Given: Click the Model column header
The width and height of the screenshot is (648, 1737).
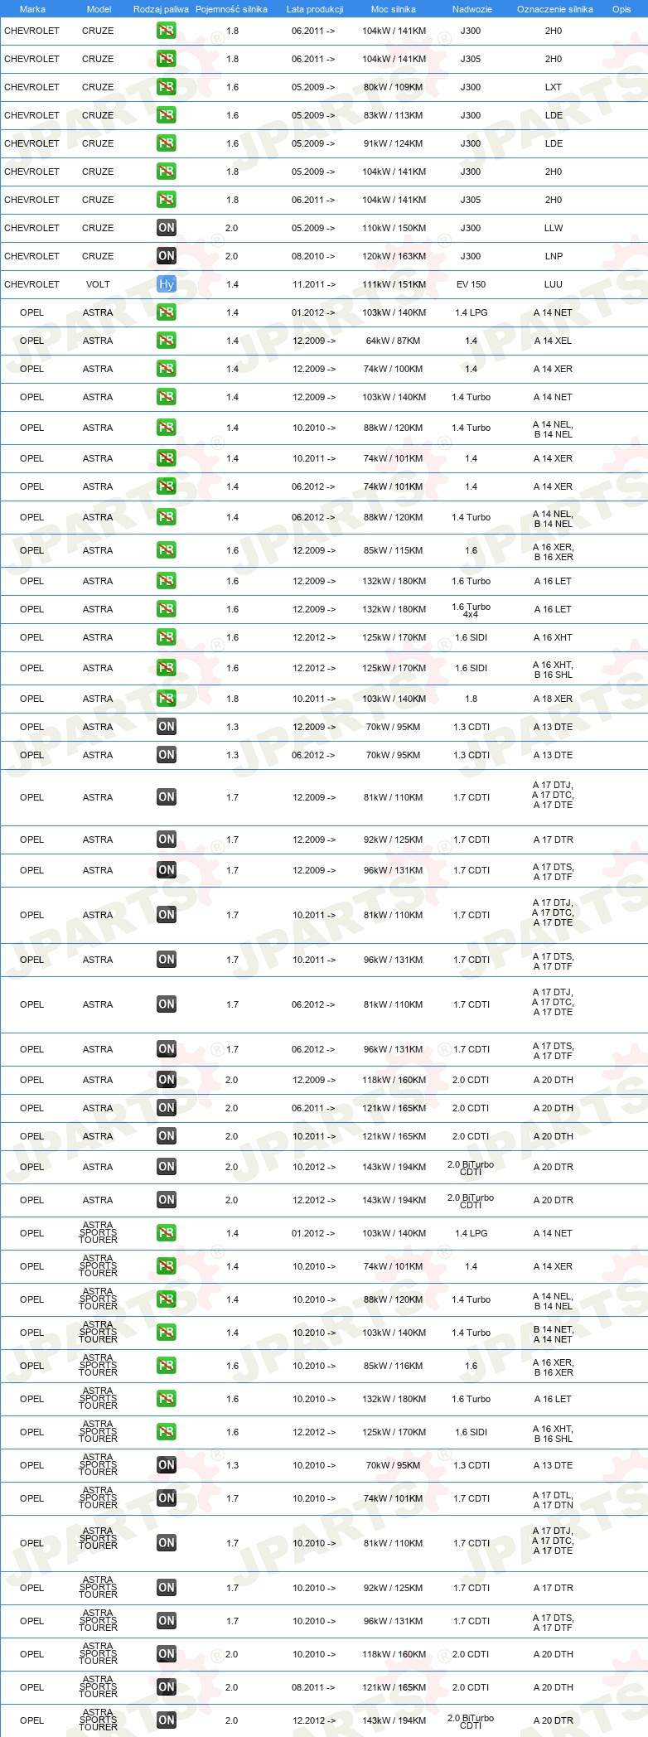Looking at the screenshot, I should (99, 9).
